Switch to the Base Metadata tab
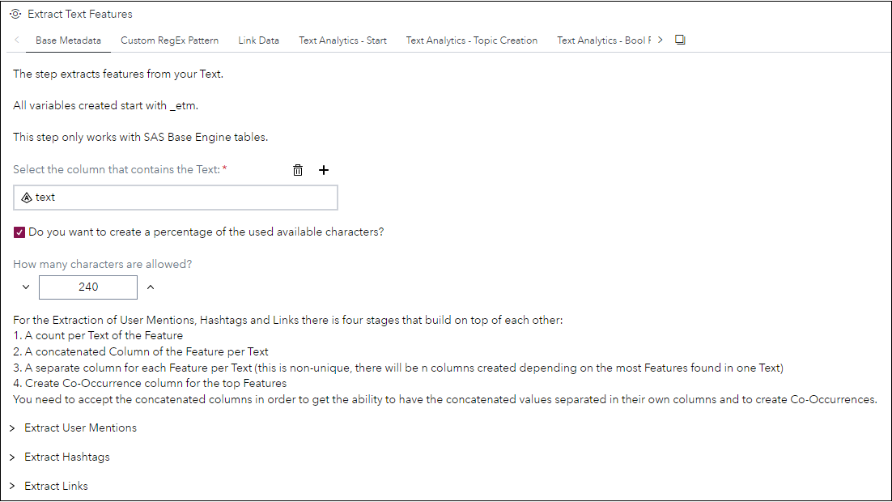Viewport: 892px width, 502px height. click(x=68, y=40)
